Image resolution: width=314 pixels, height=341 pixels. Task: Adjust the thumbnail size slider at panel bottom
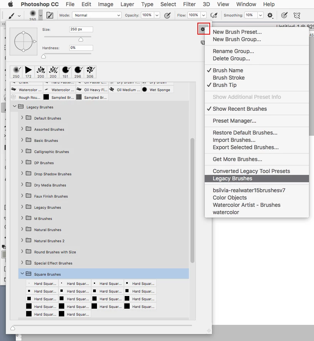(13, 328)
